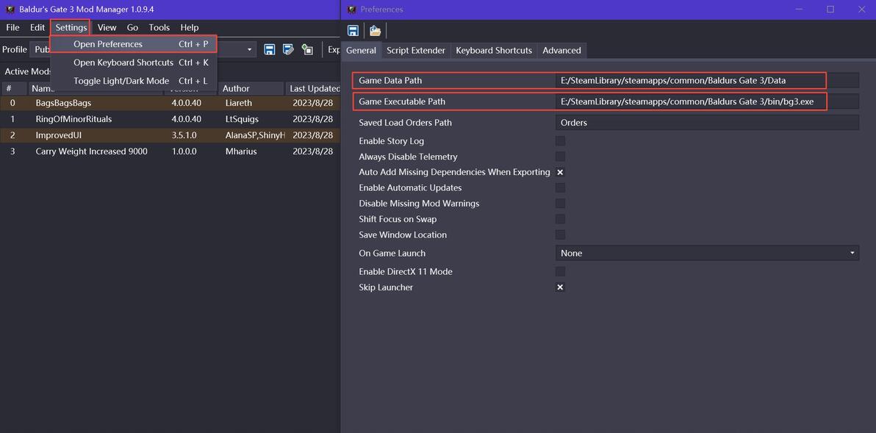The height and width of the screenshot is (433, 876).
Task: Open the Advanced tab
Action: 561,51
